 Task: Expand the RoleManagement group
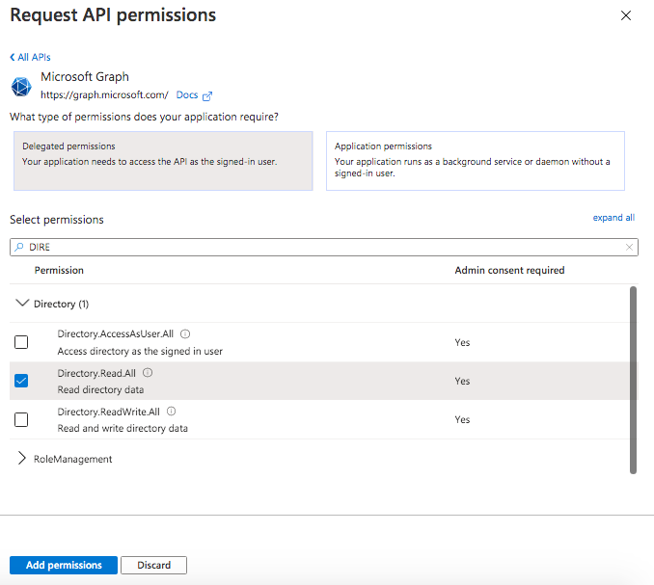pos(21,459)
